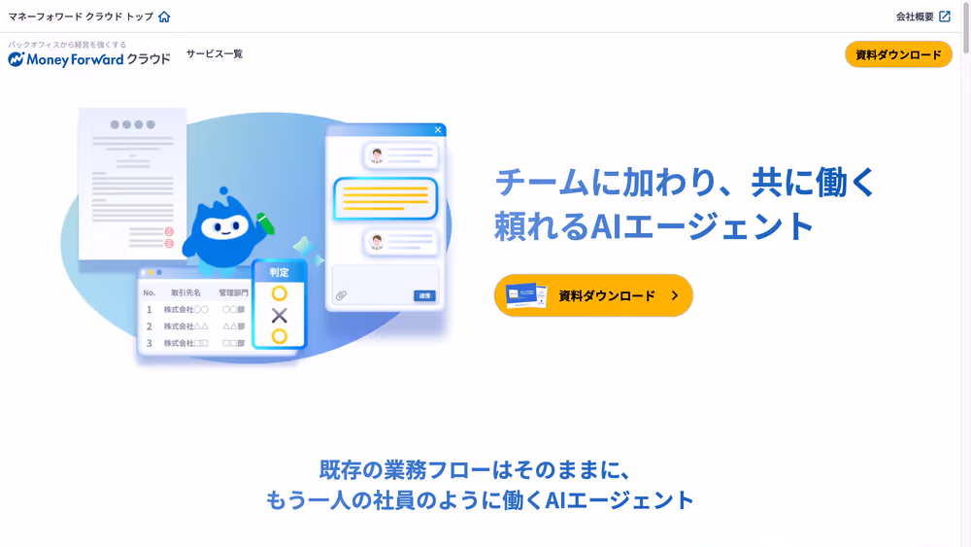The width and height of the screenshot is (971, 547).
Task: Click the external link icon next to 会社概要
Action: tap(945, 17)
